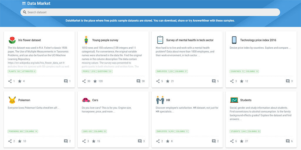Star the Pokemon dataset
Viewport: 301px width, 150px height.
20,141
